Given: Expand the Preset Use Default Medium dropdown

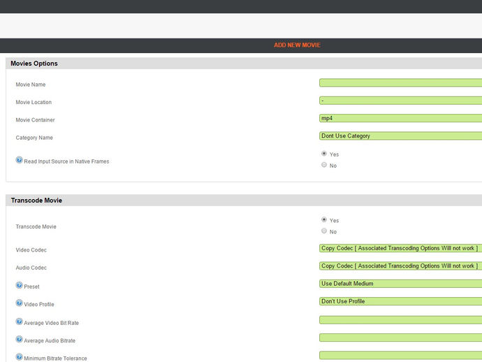Looking at the screenshot, I should coord(400,284).
